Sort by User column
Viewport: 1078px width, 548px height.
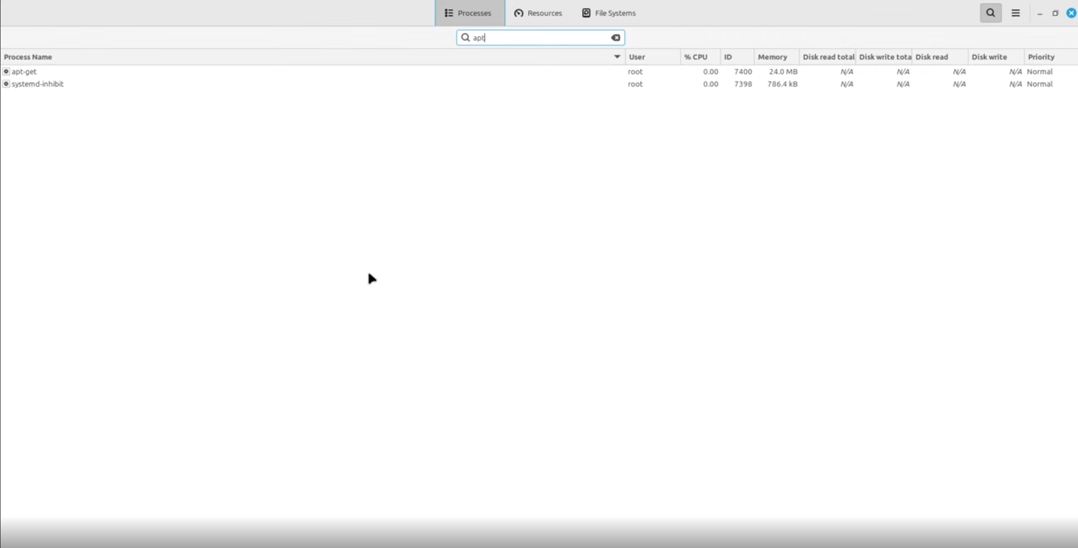[x=653, y=57]
